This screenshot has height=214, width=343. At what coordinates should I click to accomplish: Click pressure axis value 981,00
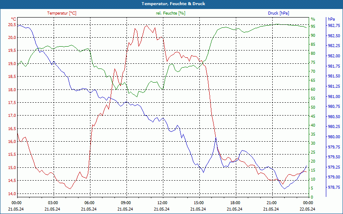tap(334, 96)
